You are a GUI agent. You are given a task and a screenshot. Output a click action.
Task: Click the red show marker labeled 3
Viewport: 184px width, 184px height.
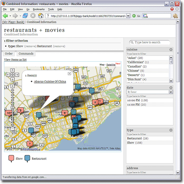tap(21, 111)
